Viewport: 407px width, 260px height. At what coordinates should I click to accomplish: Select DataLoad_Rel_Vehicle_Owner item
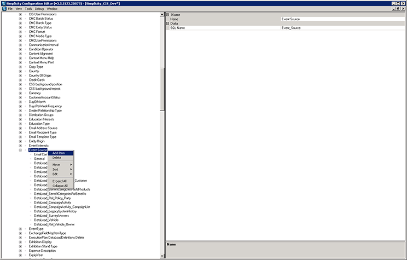click(x=54, y=224)
